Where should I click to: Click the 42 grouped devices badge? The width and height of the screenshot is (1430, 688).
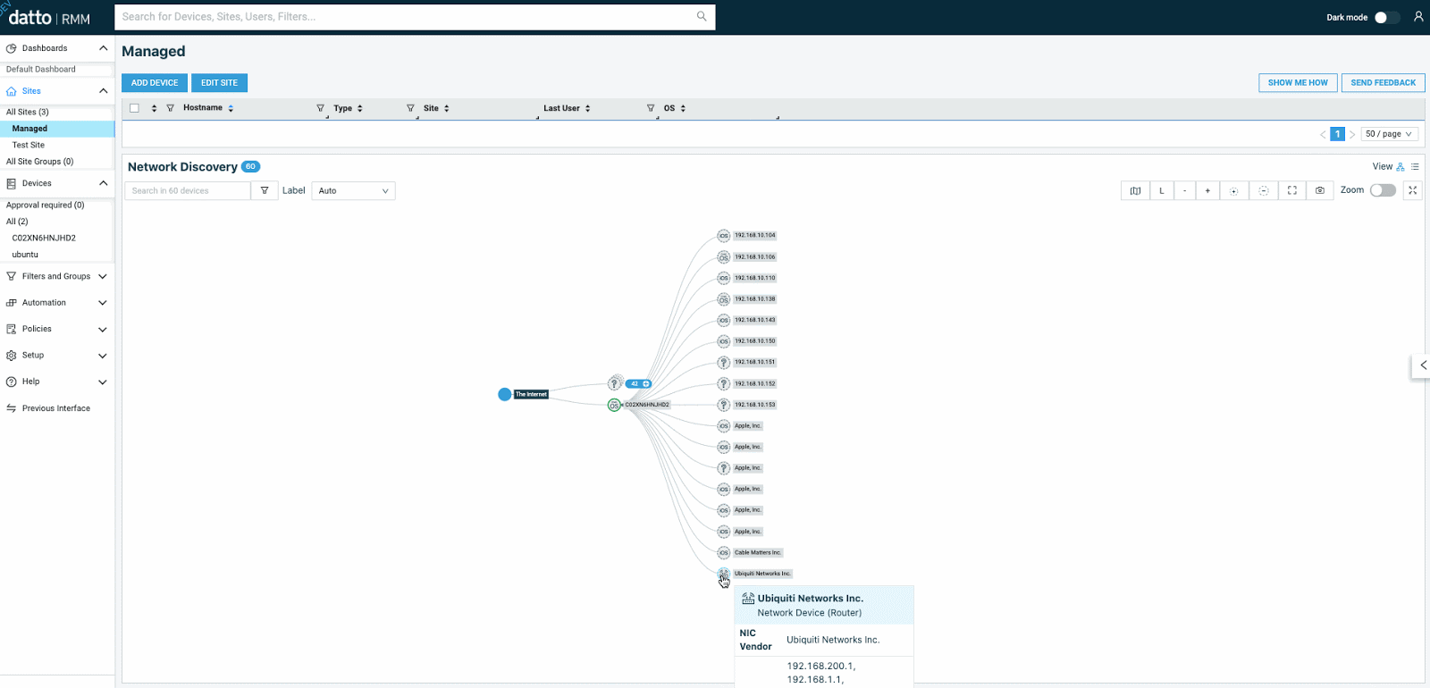[x=638, y=383]
